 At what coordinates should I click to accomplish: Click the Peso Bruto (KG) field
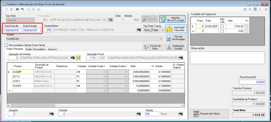(x=252, y=82)
